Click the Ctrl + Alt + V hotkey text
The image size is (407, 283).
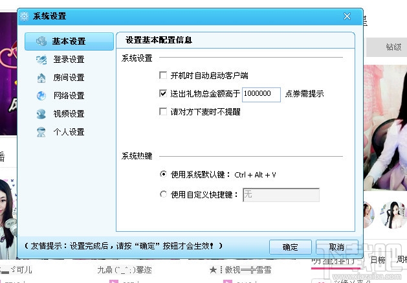[255, 175]
